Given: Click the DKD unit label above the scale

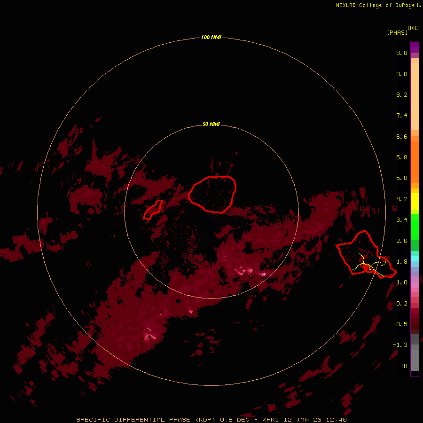Looking at the screenshot, I should pos(413,28).
